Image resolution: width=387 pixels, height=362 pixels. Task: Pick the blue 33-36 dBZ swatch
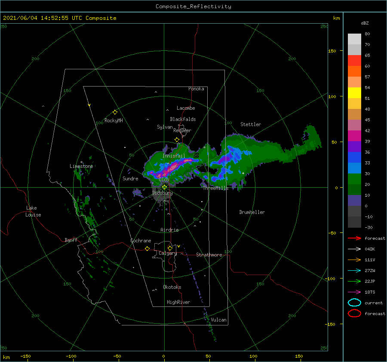click(354, 158)
